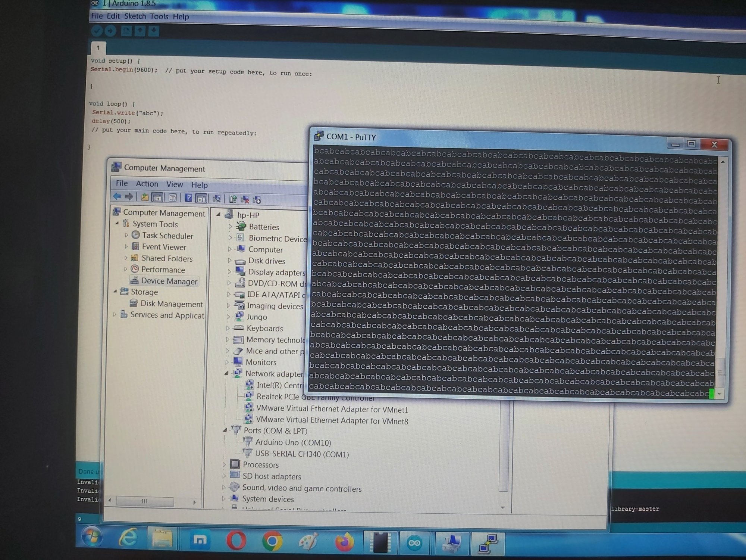
Task: Click the Update driver software toolbar icon
Action: pyautogui.click(x=233, y=199)
